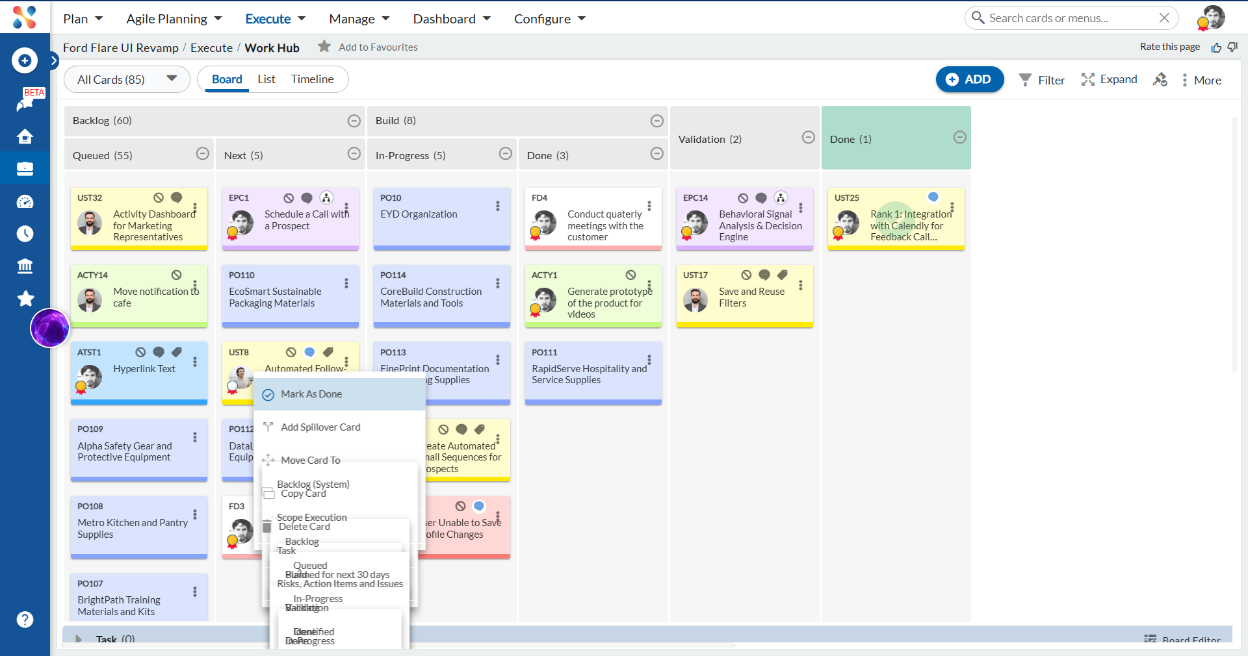Viewport: 1248px width, 656px height.
Task: Click the quick add plus icon in sidebar
Action: (x=25, y=60)
